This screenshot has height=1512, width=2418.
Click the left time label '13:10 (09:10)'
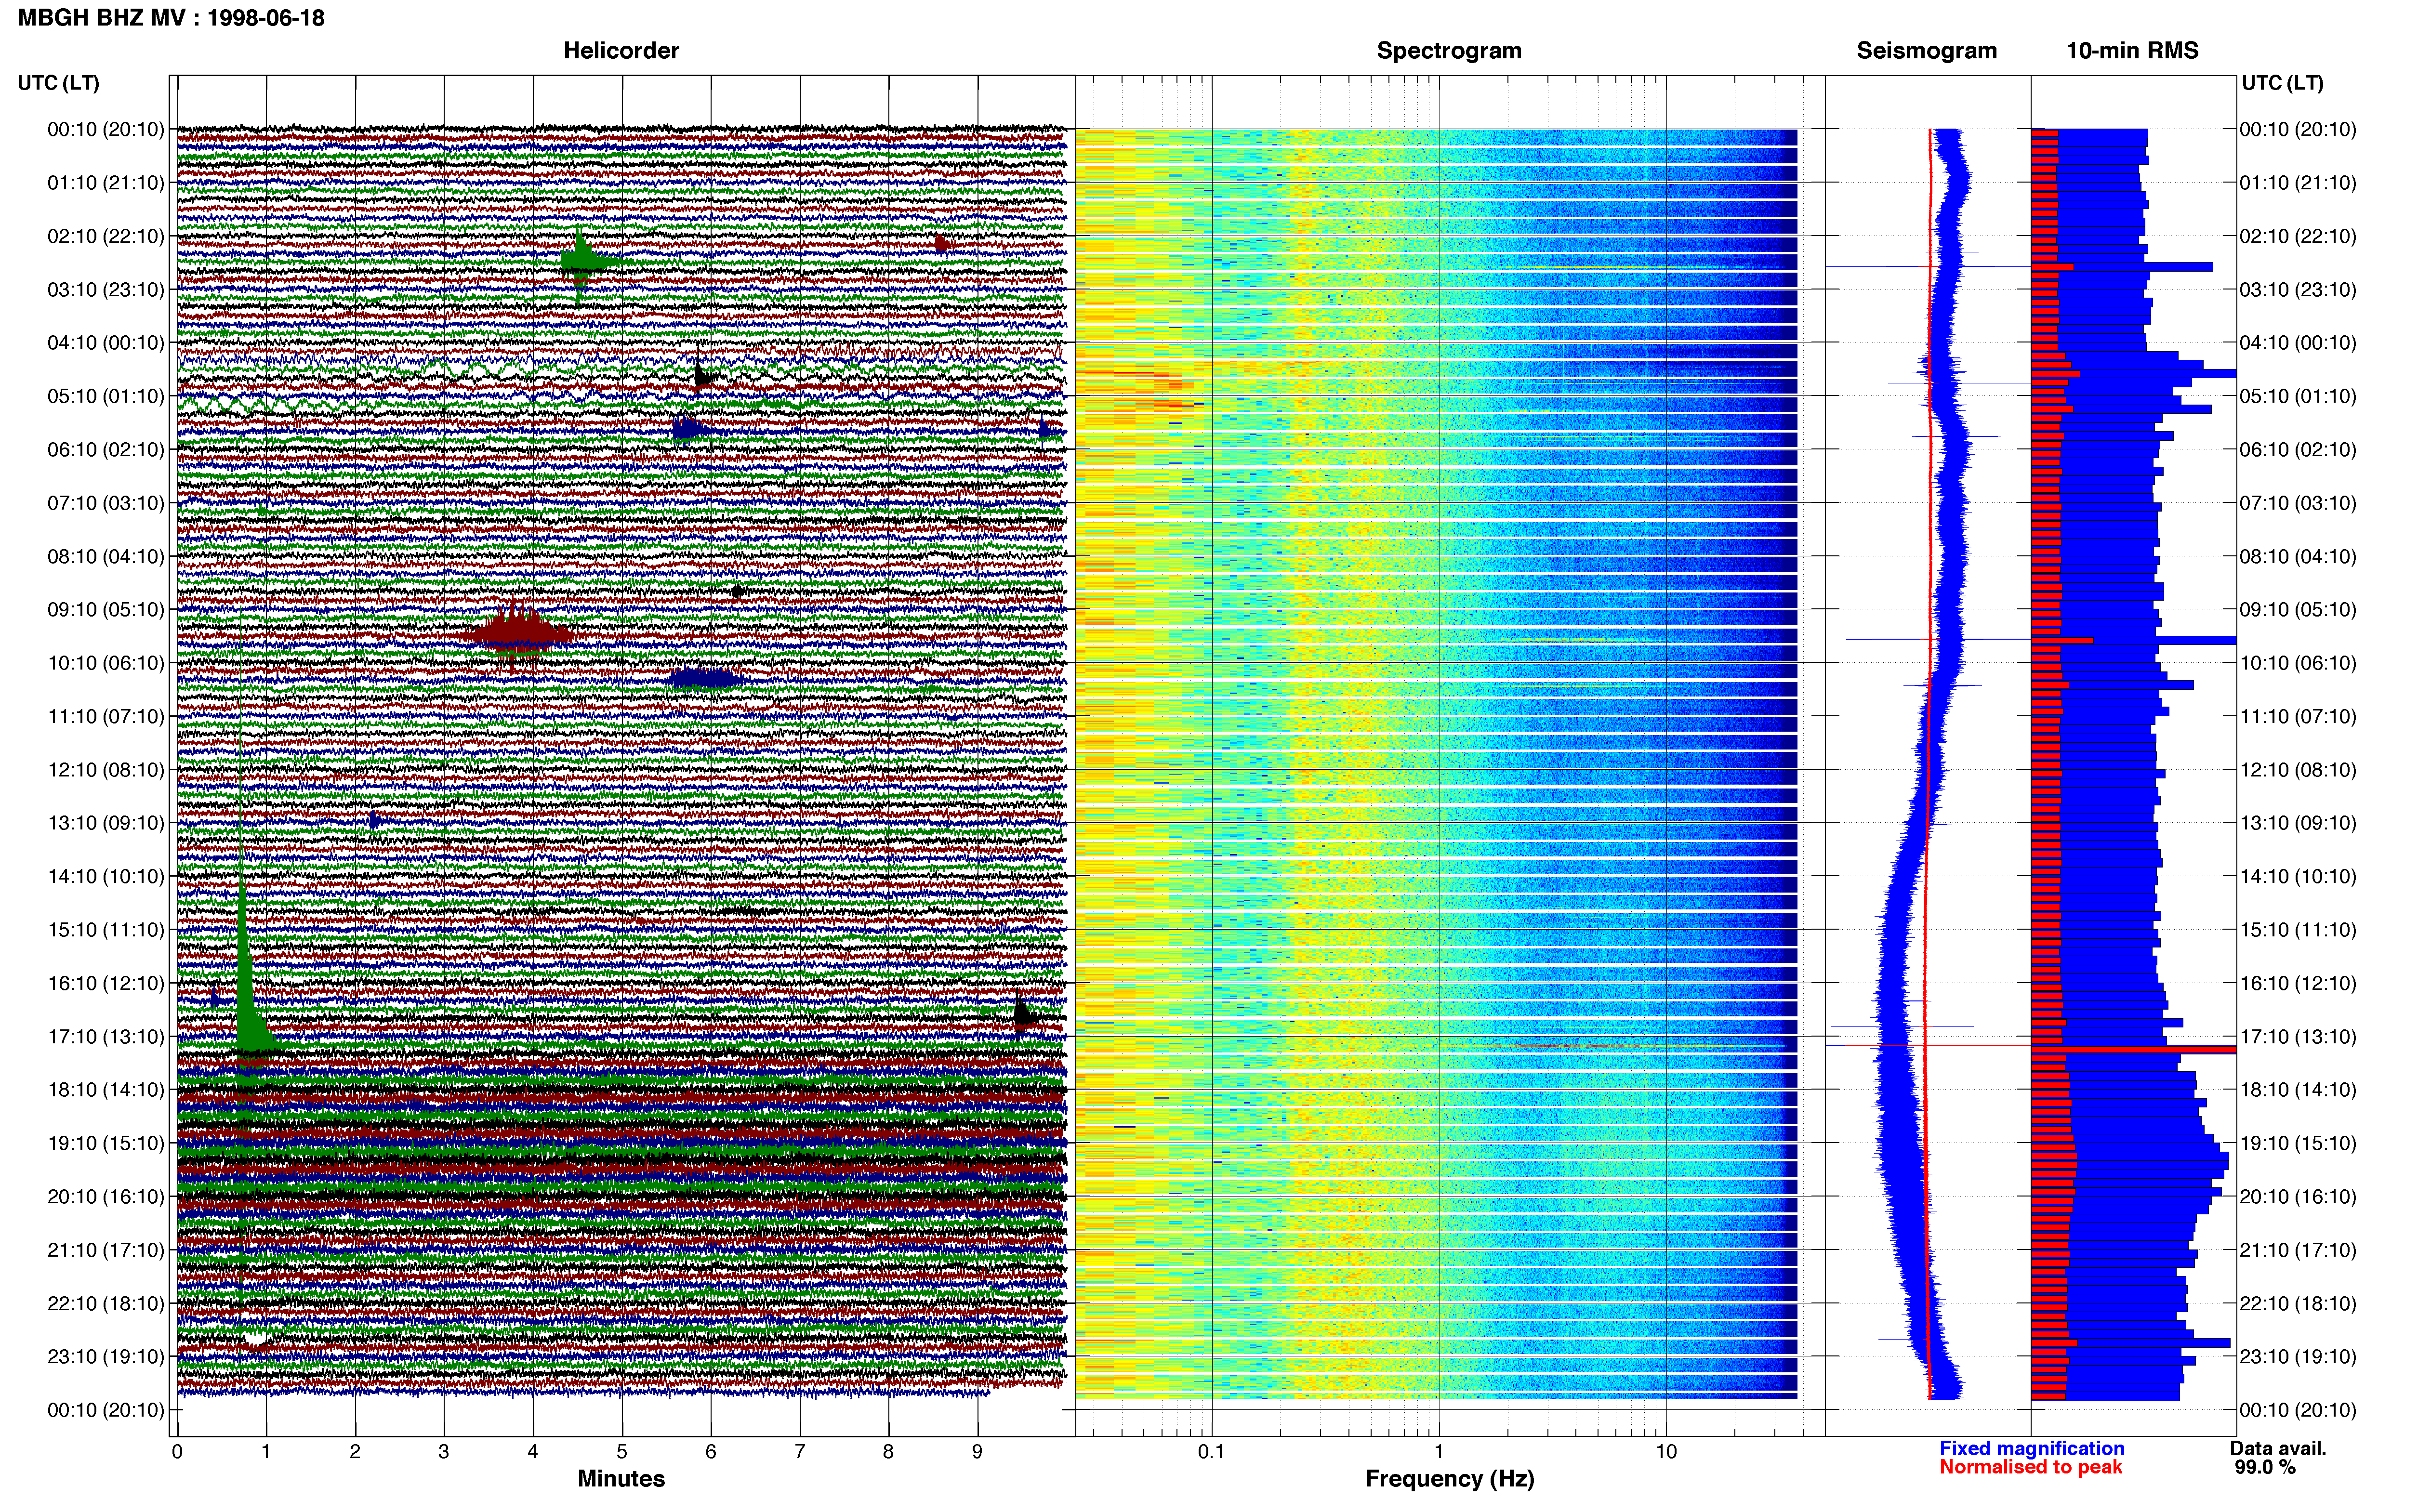(x=106, y=823)
